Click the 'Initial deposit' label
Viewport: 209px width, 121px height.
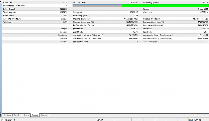tap(9, 9)
